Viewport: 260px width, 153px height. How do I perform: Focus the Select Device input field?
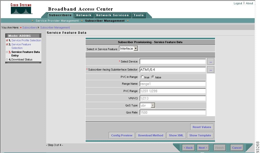(x=173, y=62)
